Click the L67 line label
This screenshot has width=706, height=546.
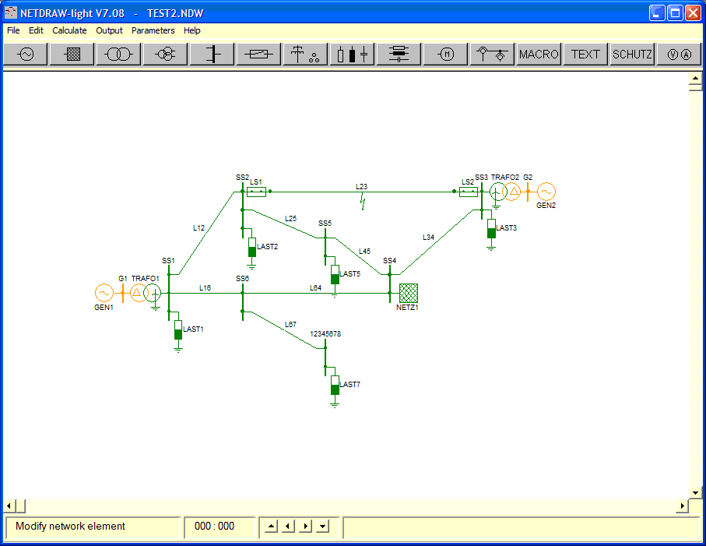pyautogui.click(x=291, y=324)
